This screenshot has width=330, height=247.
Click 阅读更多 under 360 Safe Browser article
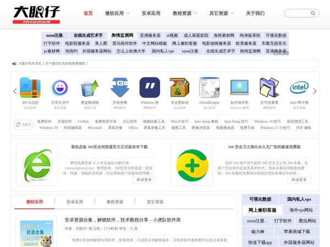[143, 179]
